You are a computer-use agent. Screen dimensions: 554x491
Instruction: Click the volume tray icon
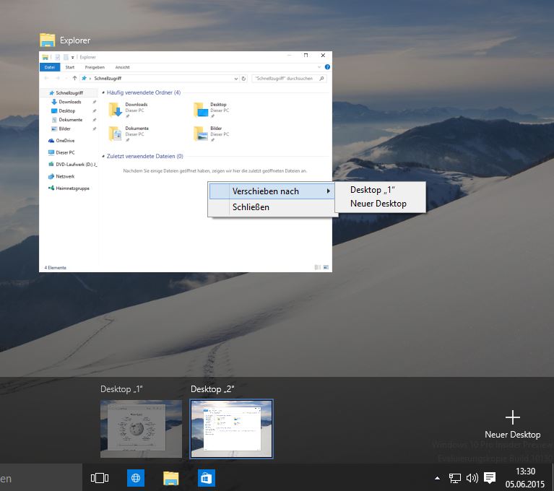click(x=472, y=478)
